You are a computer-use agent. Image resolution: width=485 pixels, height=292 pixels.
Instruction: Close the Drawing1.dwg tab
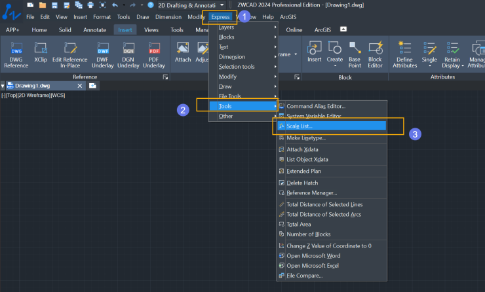[80, 86]
